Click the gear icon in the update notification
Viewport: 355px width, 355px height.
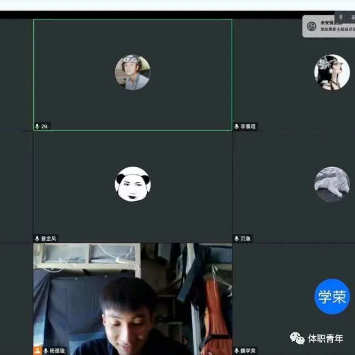(312, 26)
